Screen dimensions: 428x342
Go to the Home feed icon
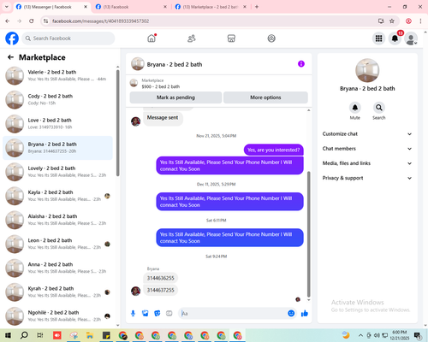[152, 38]
